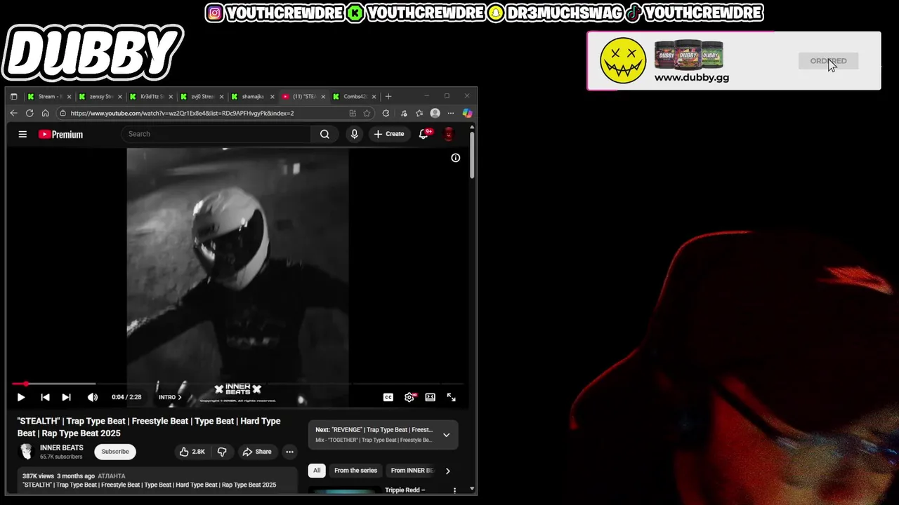Close the zerxsy Stream tab

pyautogui.click(x=120, y=97)
